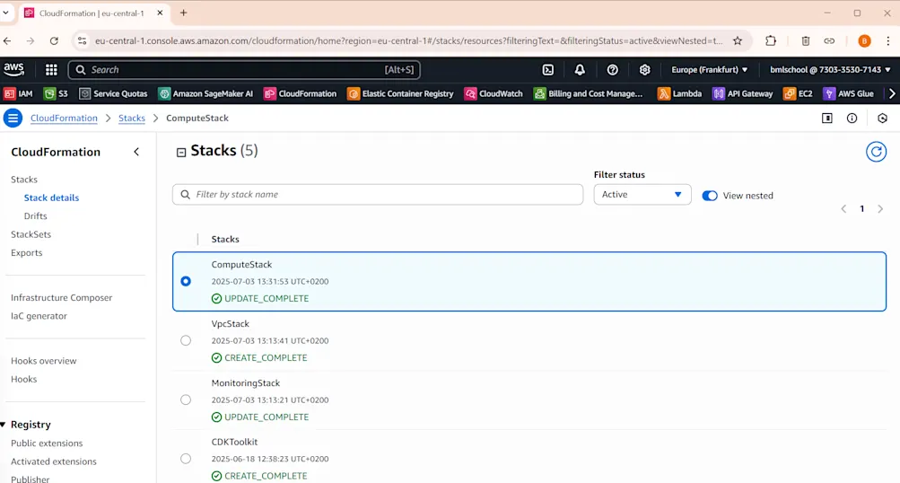Reload the browser page
The width and height of the screenshot is (900, 483).
click(x=54, y=40)
